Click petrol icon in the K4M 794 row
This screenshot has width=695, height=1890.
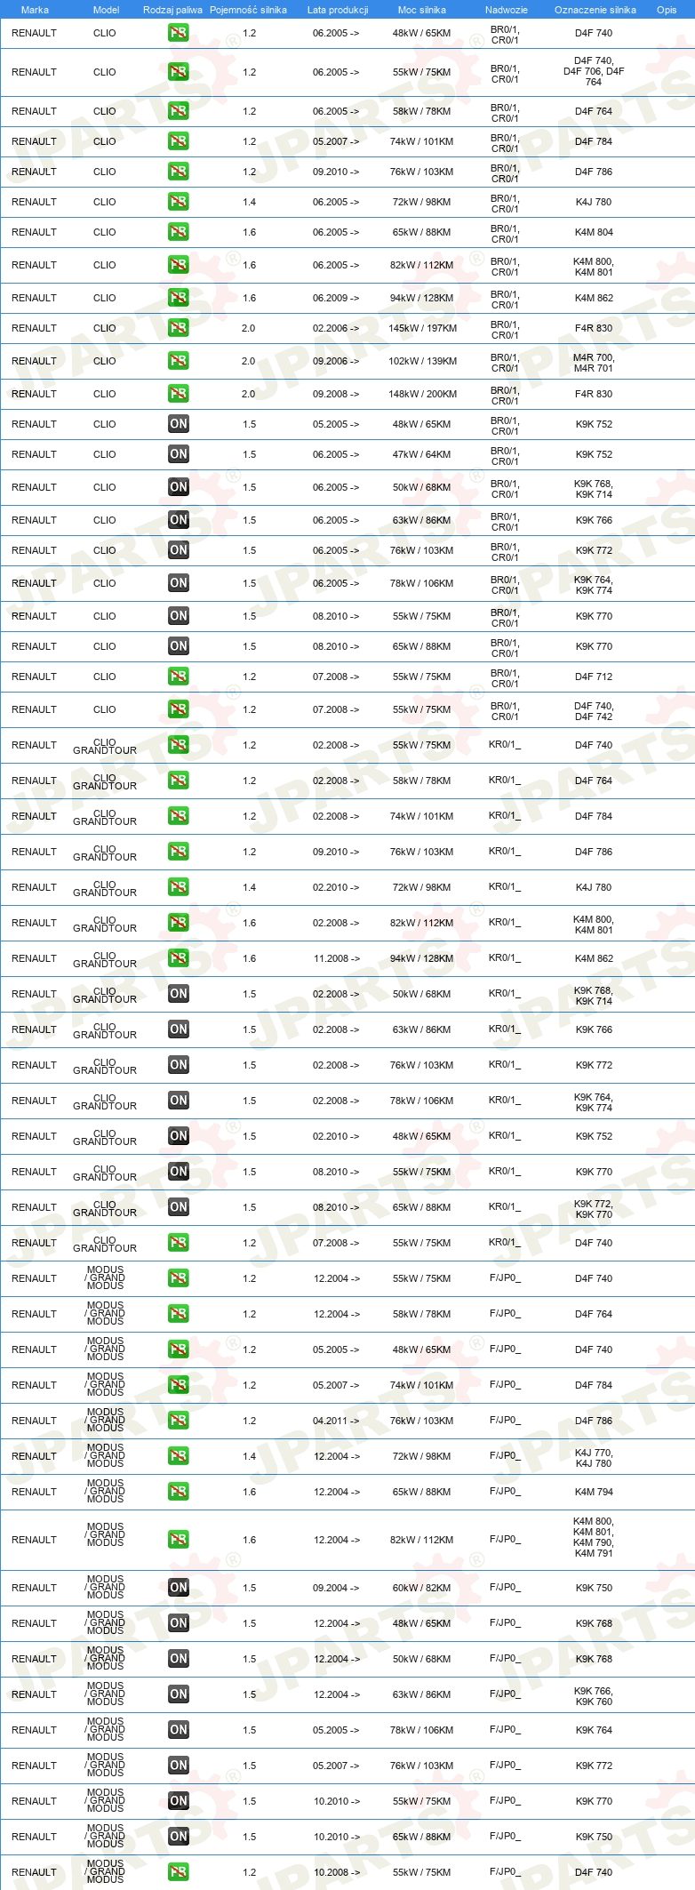point(178,1492)
